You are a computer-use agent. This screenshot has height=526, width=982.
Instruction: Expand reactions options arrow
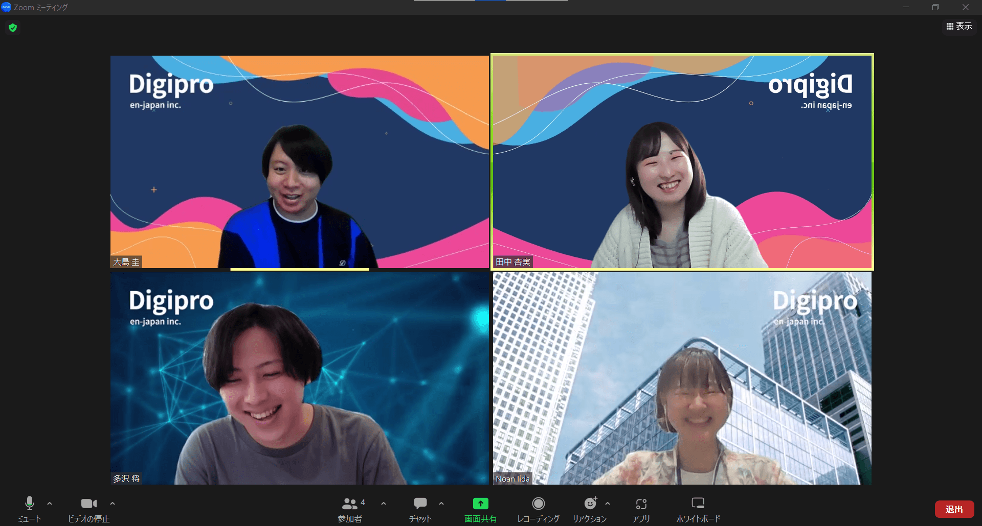(608, 504)
